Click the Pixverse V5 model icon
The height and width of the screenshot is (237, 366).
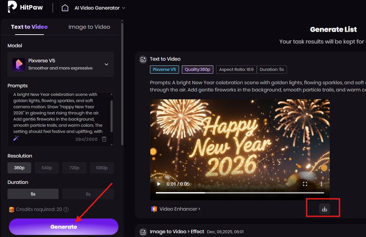point(18,64)
